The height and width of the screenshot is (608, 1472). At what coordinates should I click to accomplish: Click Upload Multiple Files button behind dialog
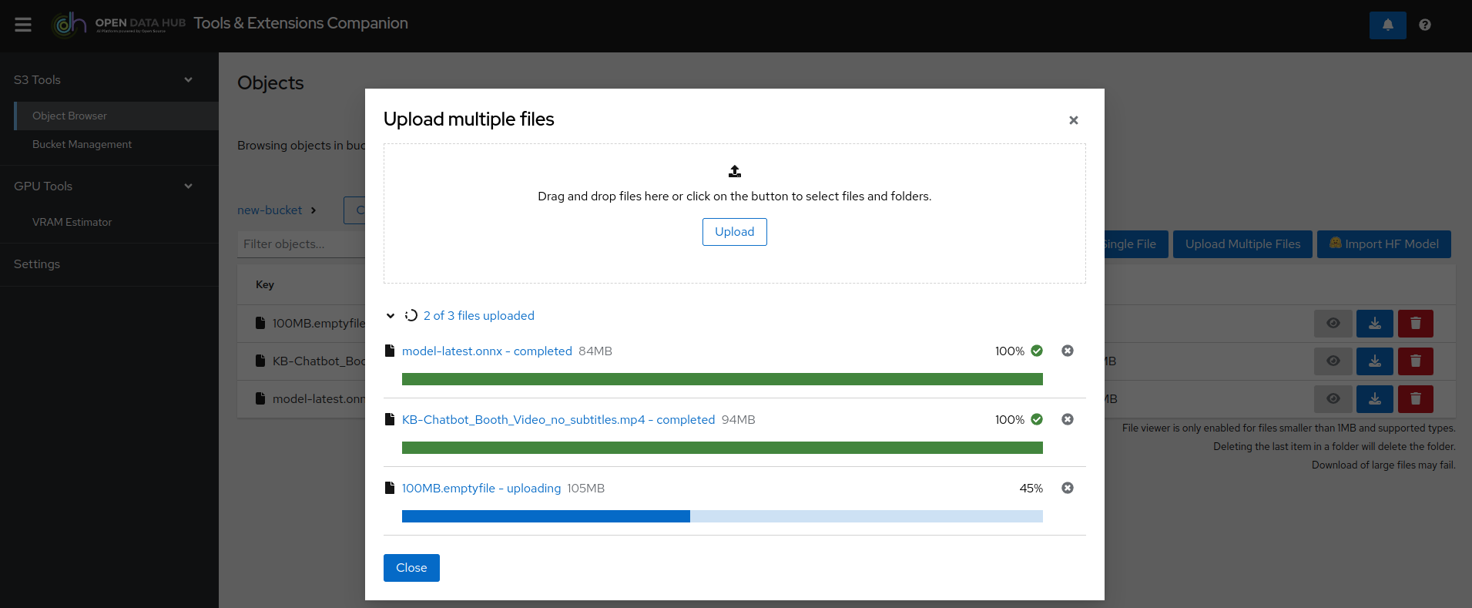(x=1242, y=244)
